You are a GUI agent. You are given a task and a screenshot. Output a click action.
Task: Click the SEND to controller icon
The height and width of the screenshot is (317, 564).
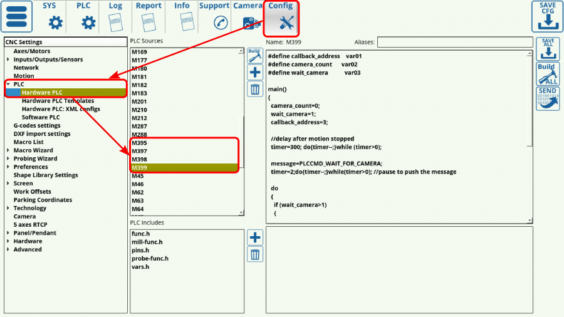pos(547,99)
